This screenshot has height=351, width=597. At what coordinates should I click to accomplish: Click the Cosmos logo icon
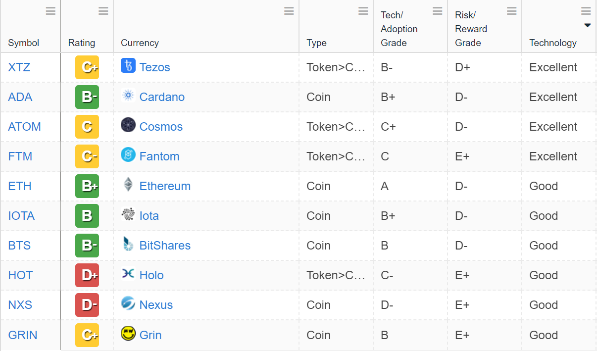tap(128, 125)
